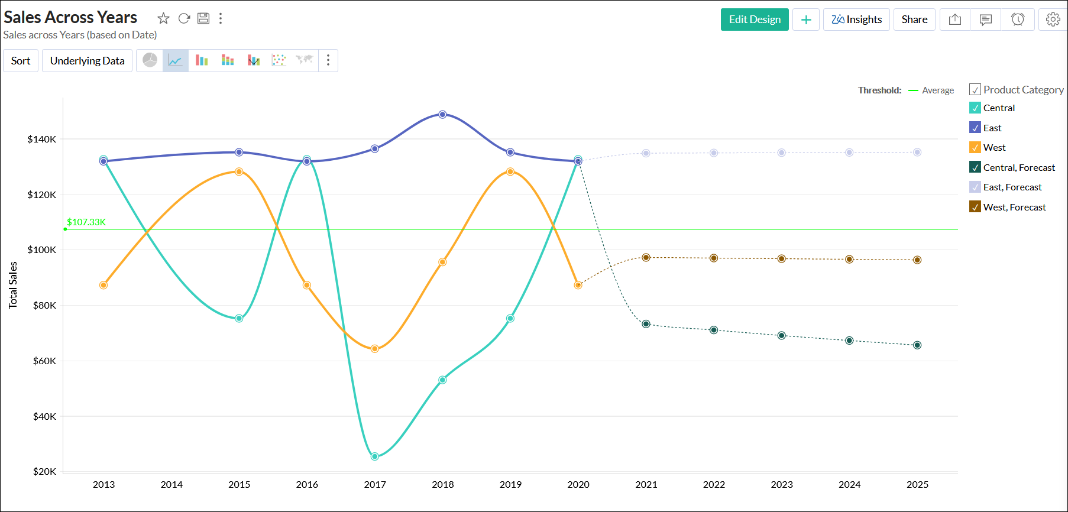Switch to scatter chart type
The height and width of the screenshot is (512, 1068).
click(279, 60)
